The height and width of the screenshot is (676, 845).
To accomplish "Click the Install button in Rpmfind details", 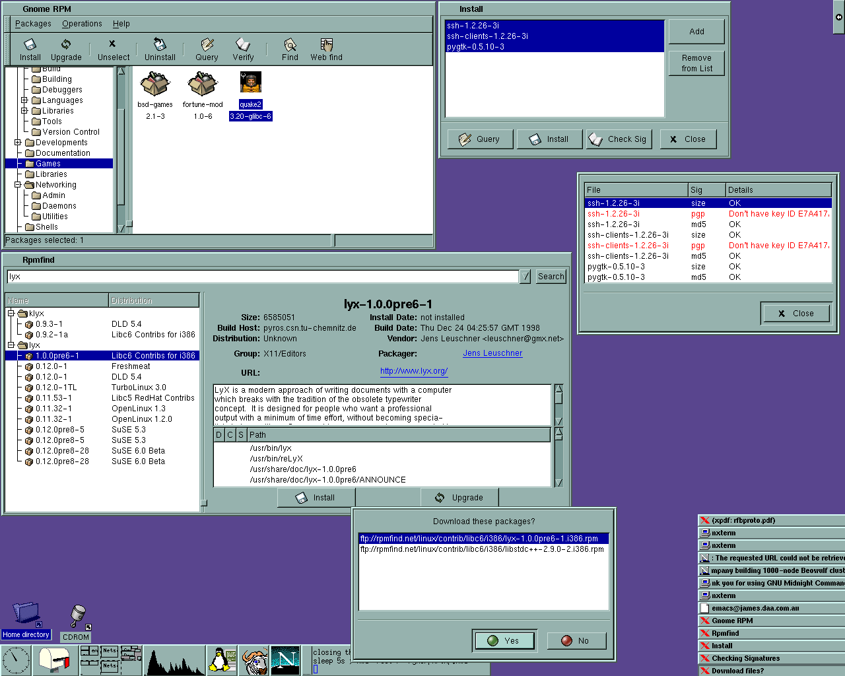I will pos(316,498).
